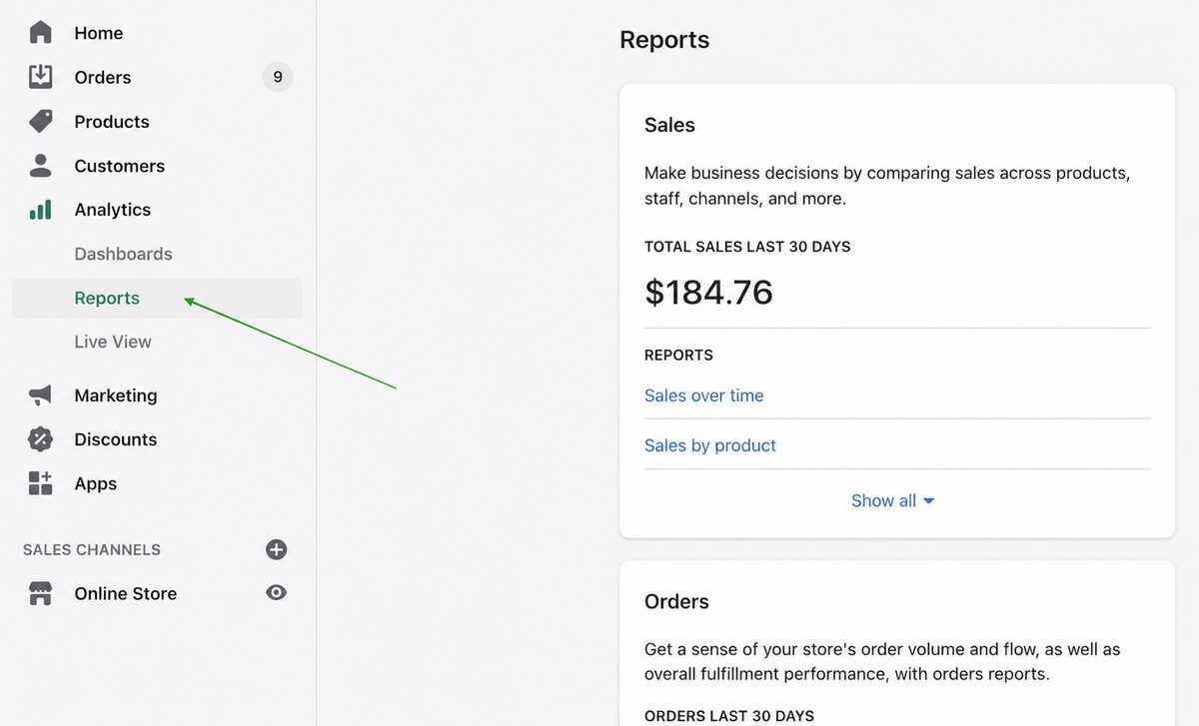Click the Marketing megaphone icon
Screen dimensions: 1199x726
point(40,395)
